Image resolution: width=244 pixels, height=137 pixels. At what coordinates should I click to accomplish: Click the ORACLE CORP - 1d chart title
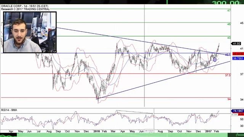click(24, 6)
